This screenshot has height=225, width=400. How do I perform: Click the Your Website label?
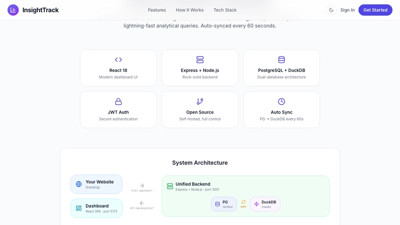[x=99, y=182]
